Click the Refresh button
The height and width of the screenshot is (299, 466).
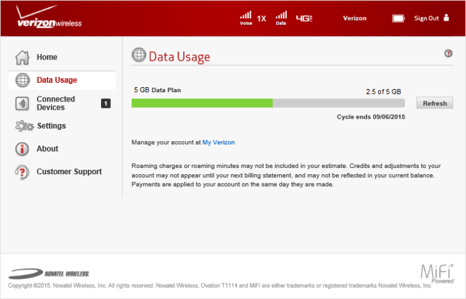(x=435, y=103)
